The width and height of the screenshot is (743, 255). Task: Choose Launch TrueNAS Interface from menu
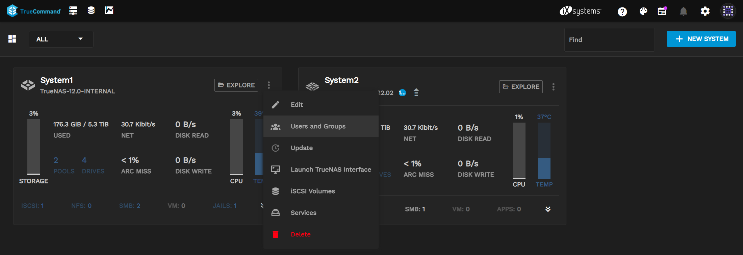(x=331, y=170)
